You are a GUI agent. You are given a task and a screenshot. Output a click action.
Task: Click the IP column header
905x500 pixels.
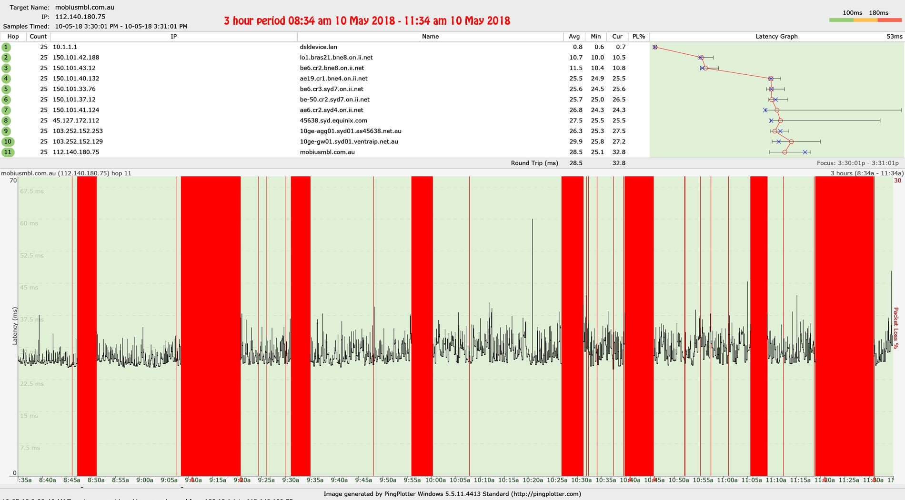point(173,37)
